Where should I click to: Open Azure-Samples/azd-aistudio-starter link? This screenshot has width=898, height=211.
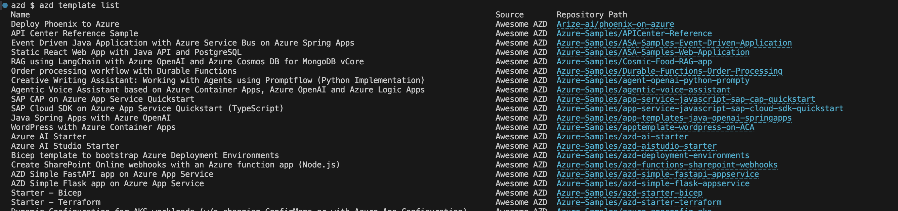637,146
